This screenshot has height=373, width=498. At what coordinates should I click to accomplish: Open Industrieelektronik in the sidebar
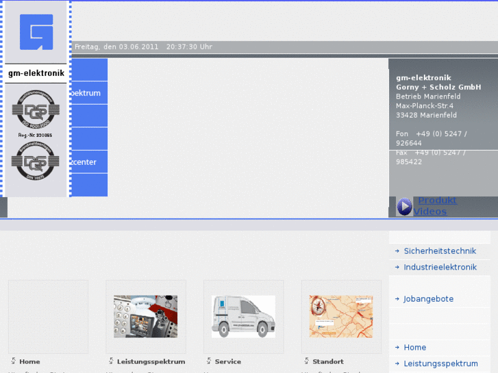(440, 268)
